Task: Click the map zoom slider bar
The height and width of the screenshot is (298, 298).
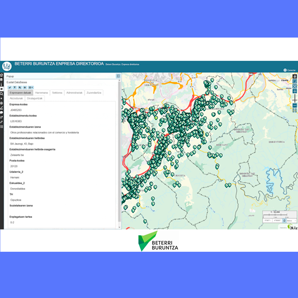Action: point(295,99)
